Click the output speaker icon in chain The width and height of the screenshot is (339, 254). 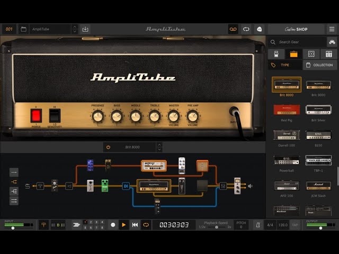pos(250,186)
